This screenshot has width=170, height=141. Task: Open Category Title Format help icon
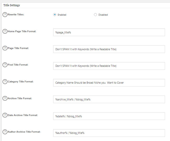click(5, 82)
